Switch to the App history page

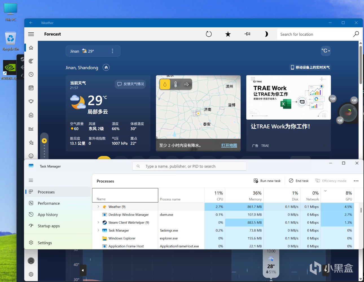click(58, 215)
